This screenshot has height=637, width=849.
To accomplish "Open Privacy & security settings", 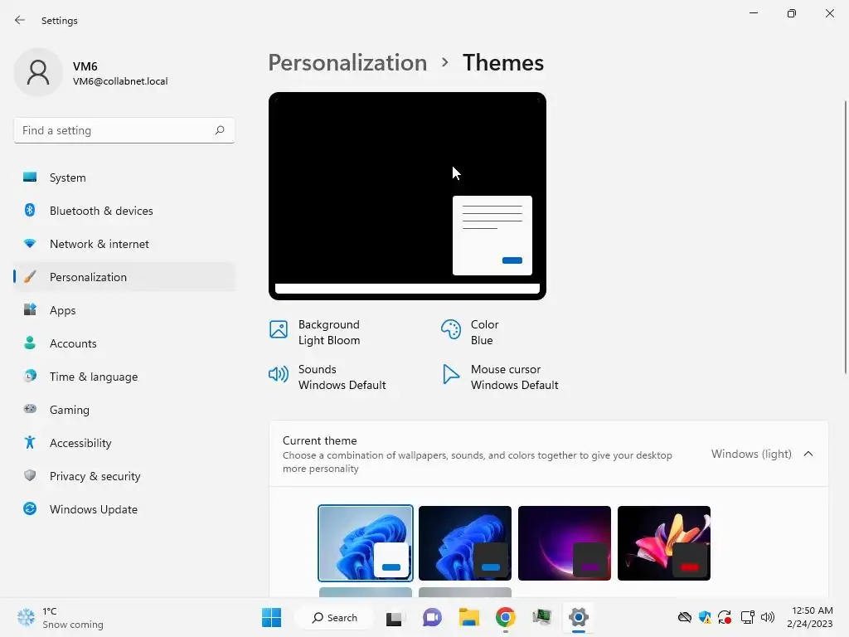I will pos(124,476).
